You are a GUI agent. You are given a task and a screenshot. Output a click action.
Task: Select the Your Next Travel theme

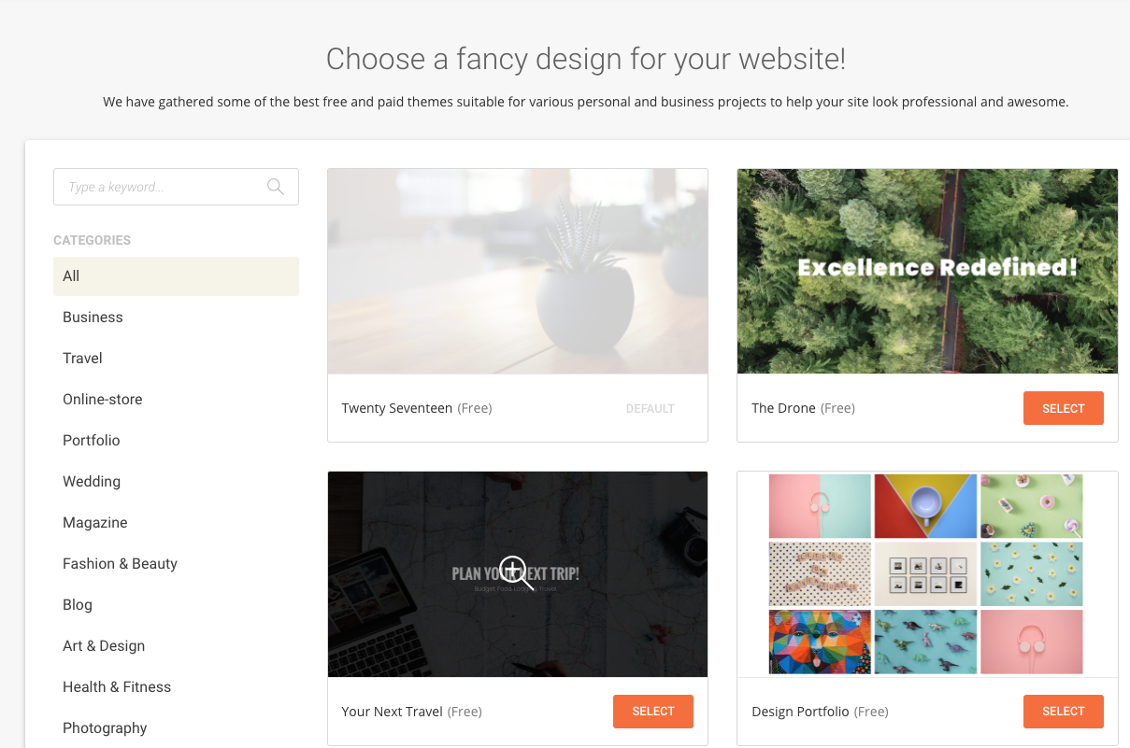point(653,712)
